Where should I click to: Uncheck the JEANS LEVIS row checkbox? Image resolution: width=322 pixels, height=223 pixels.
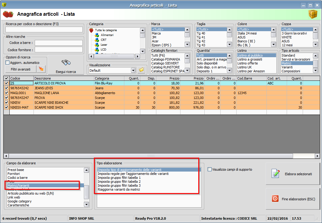[7, 88]
